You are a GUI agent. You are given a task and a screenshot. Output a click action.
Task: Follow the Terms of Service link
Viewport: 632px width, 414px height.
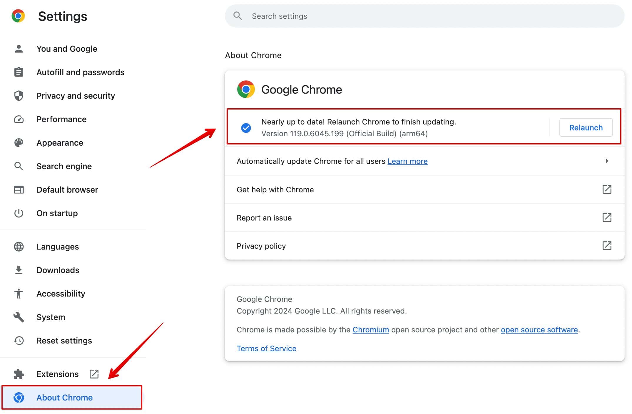click(x=266, y=349)
